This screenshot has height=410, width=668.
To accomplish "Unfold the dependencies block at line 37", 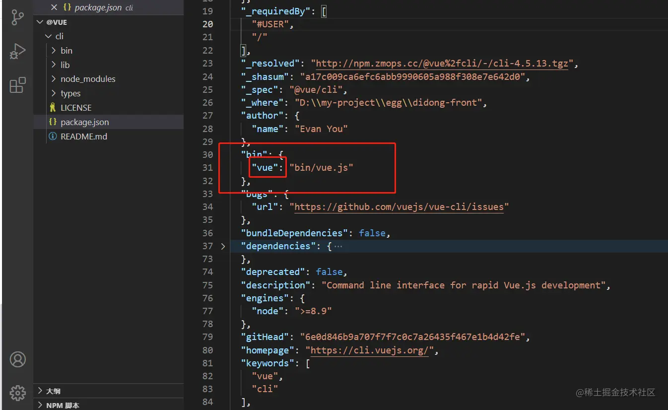I will [223, 246].
